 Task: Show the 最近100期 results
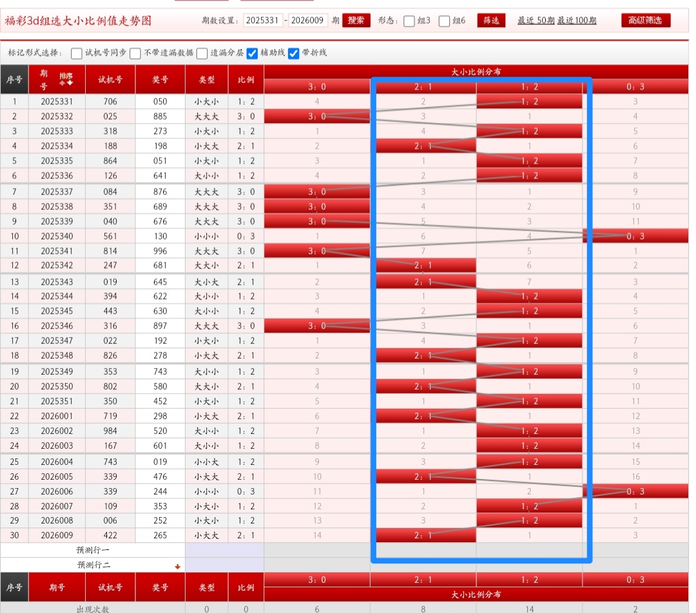click(577, 21)
